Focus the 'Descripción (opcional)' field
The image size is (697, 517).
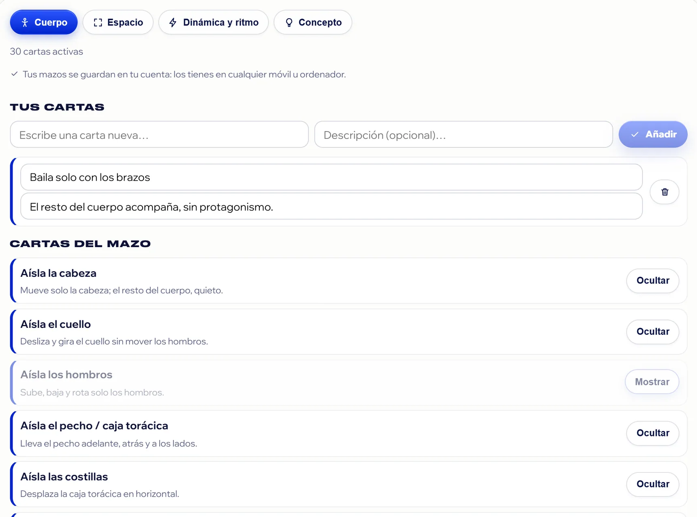click(x=464, y=135)
